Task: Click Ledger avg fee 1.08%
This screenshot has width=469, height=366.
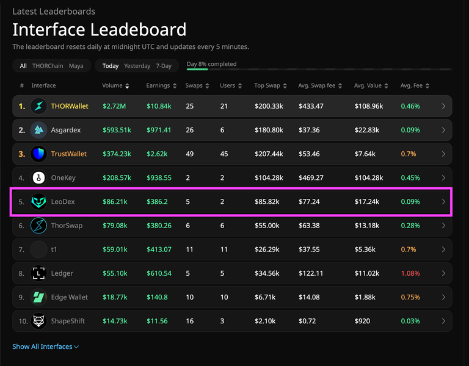Action: [x=410, y=273]
